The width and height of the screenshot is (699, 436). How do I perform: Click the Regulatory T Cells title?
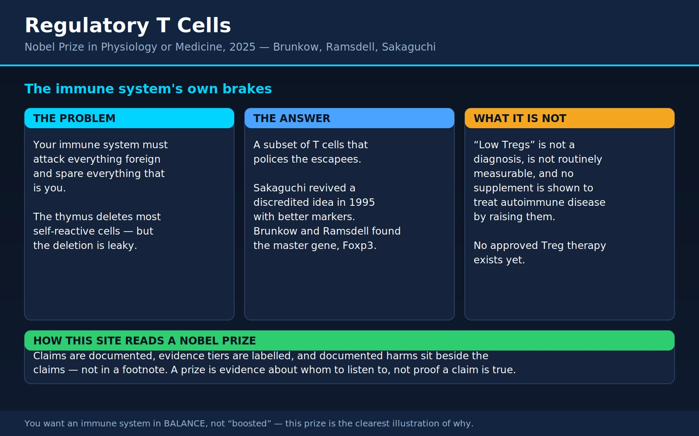click(128, 25)
